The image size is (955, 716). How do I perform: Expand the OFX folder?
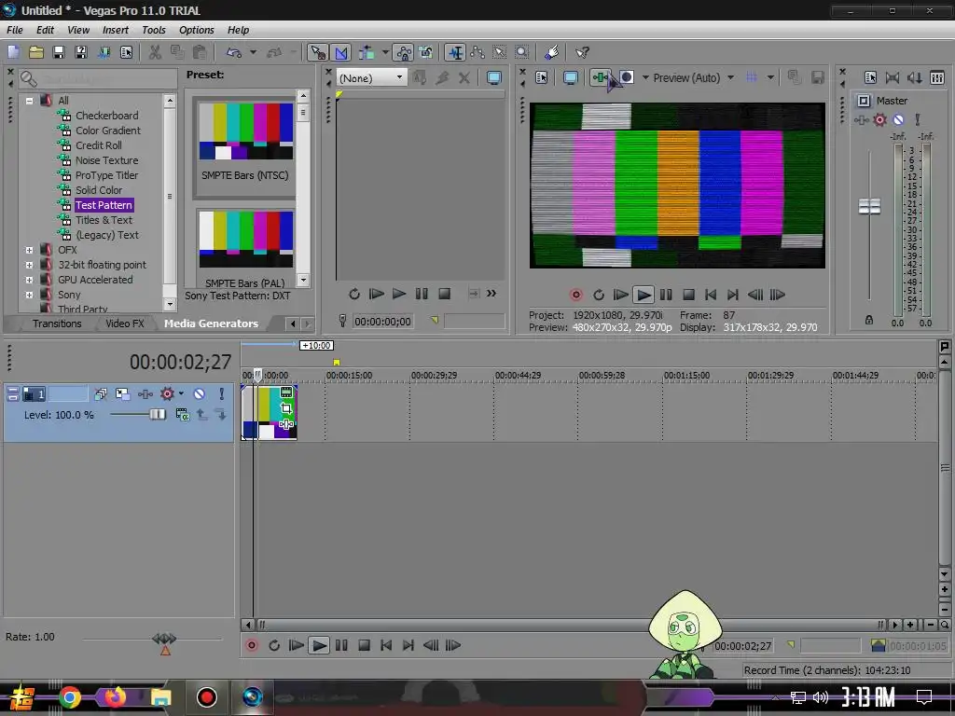point(29,250)
